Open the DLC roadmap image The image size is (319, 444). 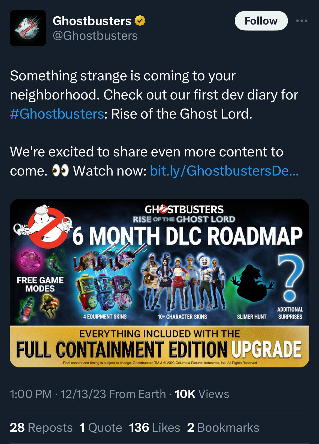(x=159, y=283)
